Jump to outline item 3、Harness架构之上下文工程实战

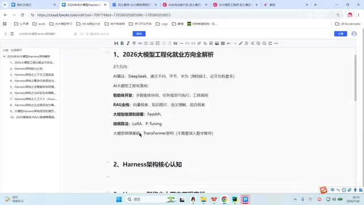(x=32, y=75)
